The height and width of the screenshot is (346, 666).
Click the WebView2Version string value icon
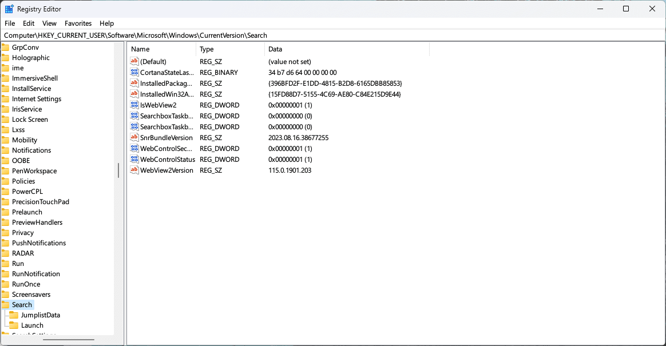134,170
